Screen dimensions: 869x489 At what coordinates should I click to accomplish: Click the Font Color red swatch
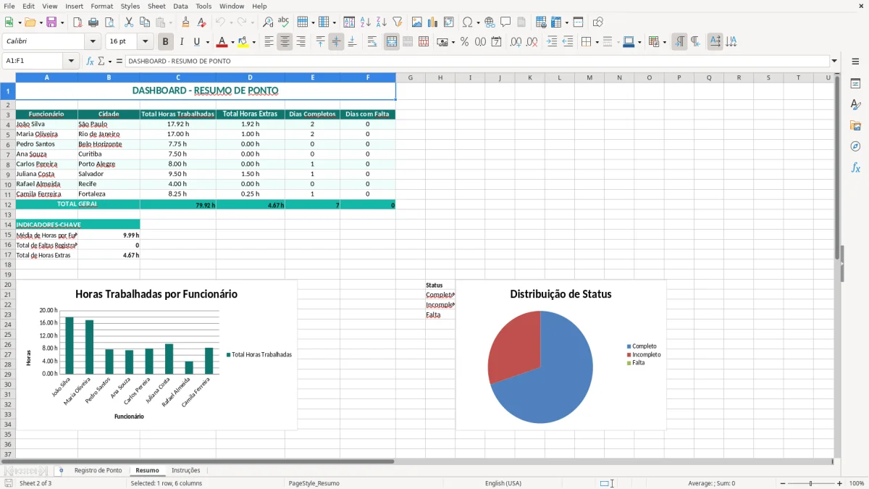click(x=222, y=42)
